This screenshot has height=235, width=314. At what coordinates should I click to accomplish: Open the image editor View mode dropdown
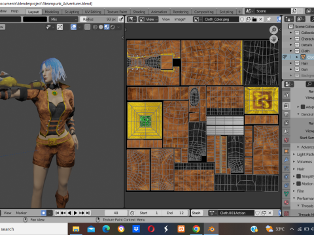(148, 20)
